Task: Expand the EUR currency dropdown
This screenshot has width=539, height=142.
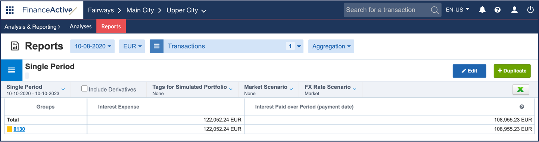Action: click(132, 46)
